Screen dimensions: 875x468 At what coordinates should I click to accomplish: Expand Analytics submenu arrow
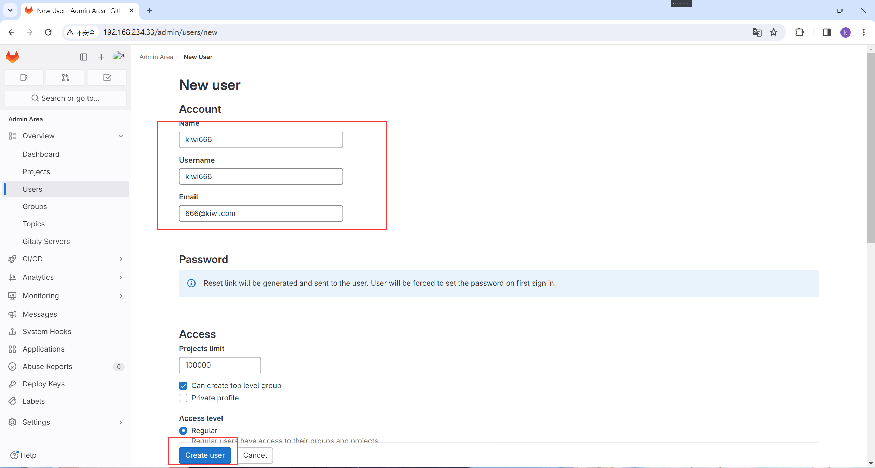click(x=120, y=276)
